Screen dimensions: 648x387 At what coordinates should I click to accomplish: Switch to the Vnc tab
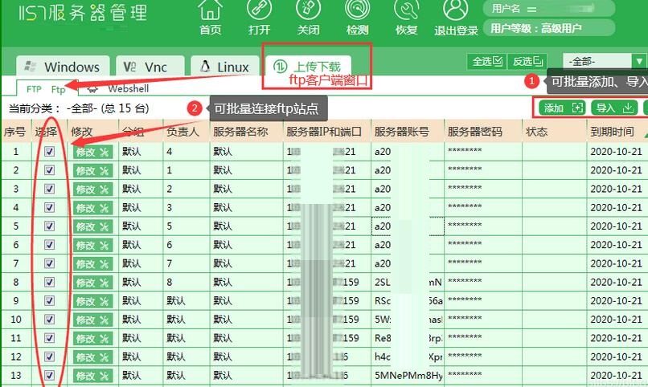click(x=153, y=67)
